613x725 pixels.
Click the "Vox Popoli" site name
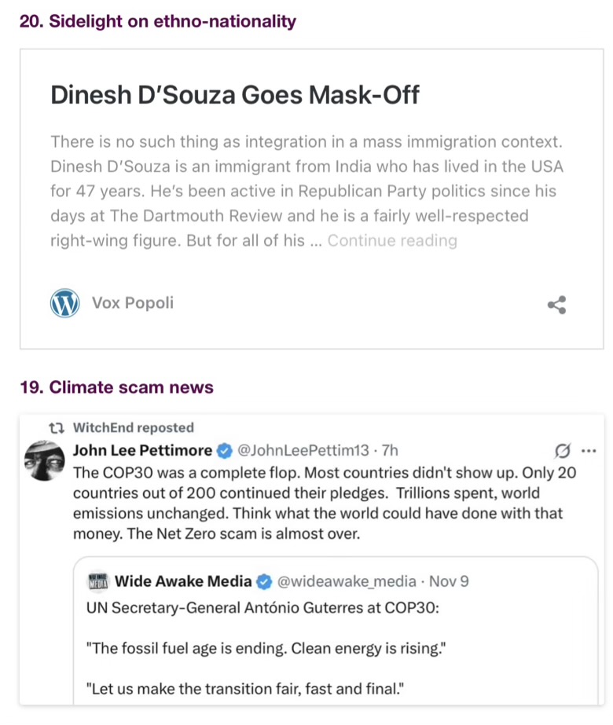pos(133,303)
